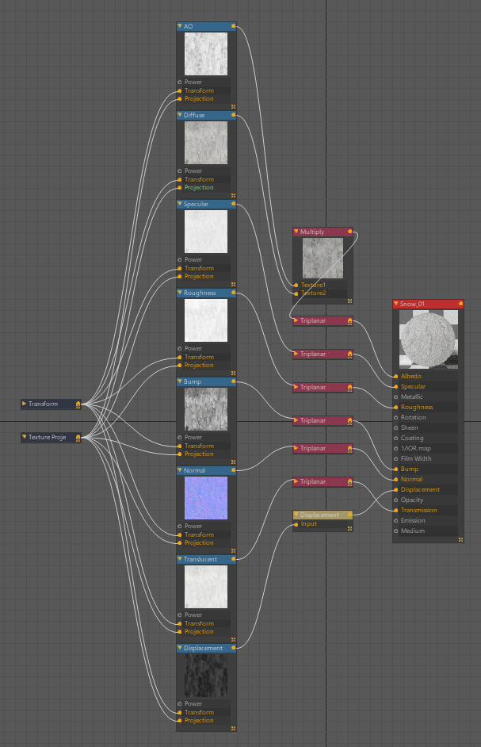
Task: Collapse the AO texture node
Action: (180, 26)
